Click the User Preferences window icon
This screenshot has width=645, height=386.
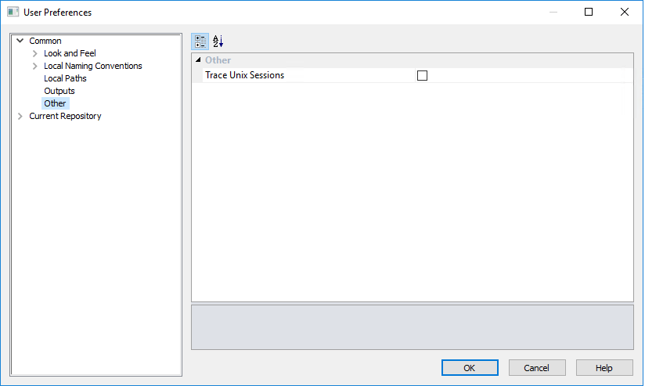(13, 13)
